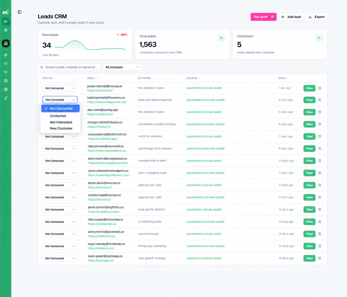Open the All statuses filter dropdown
This screenshot has width=347, height=297.
click(122, 67)
